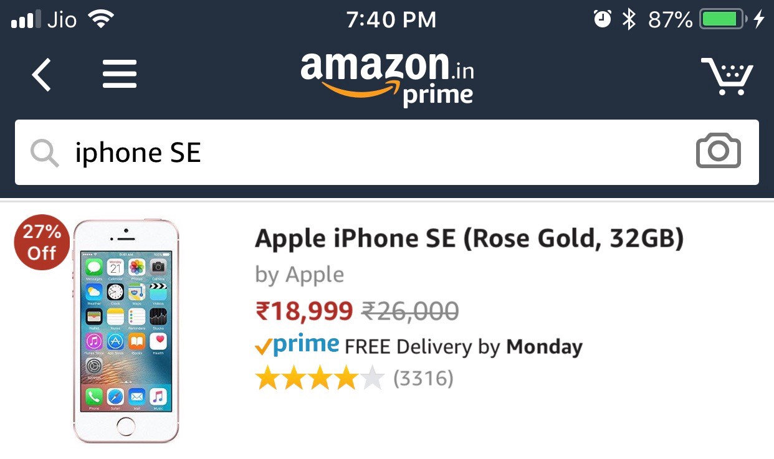
Task: Tap the Prime checkmark badge
Action: click(297, 345)
